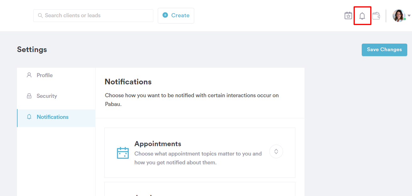Viewport: 412px width, 196px height.
Task: Open the wallet icon in header
Action: [376, 16]
